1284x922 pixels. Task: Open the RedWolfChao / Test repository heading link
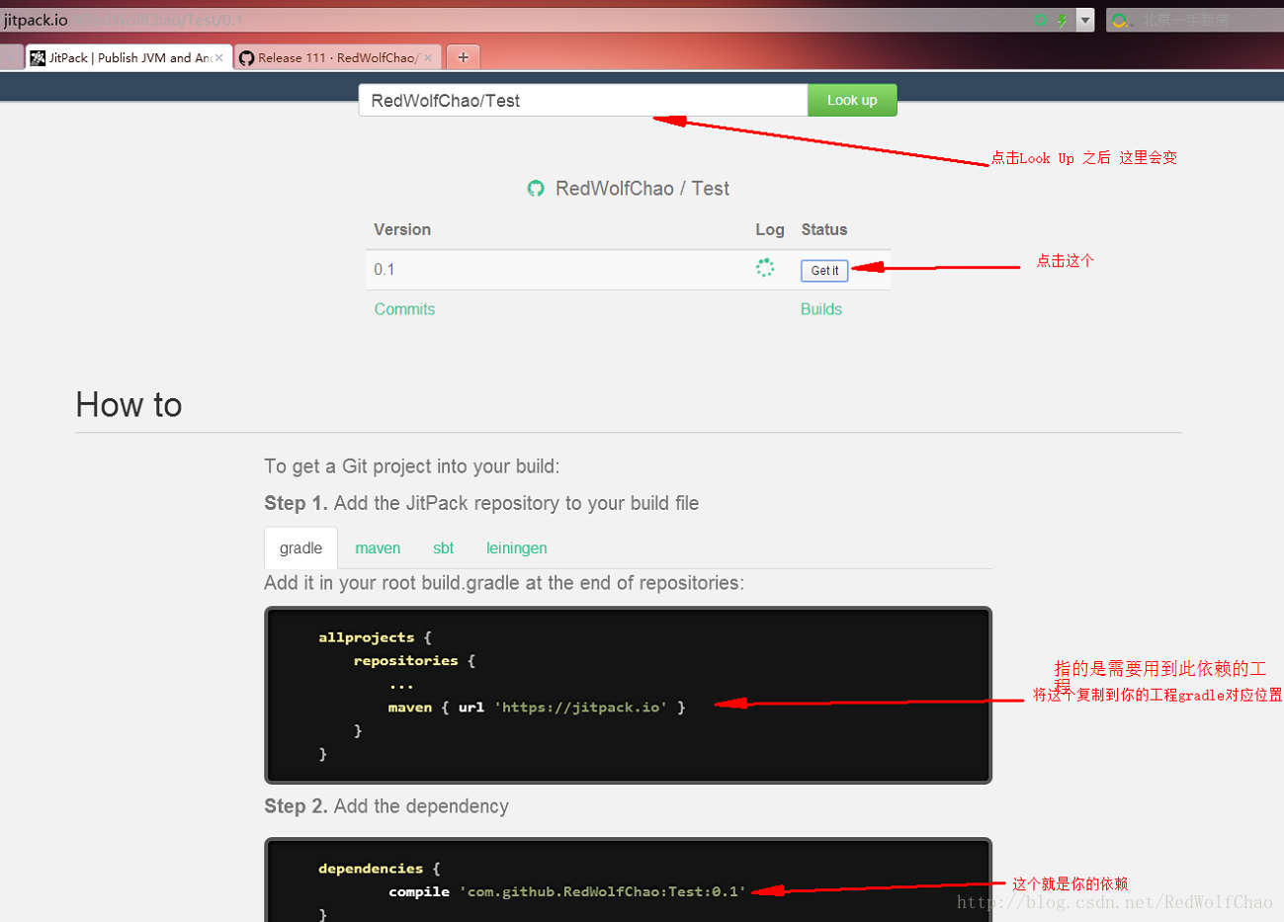coord(642,189)
